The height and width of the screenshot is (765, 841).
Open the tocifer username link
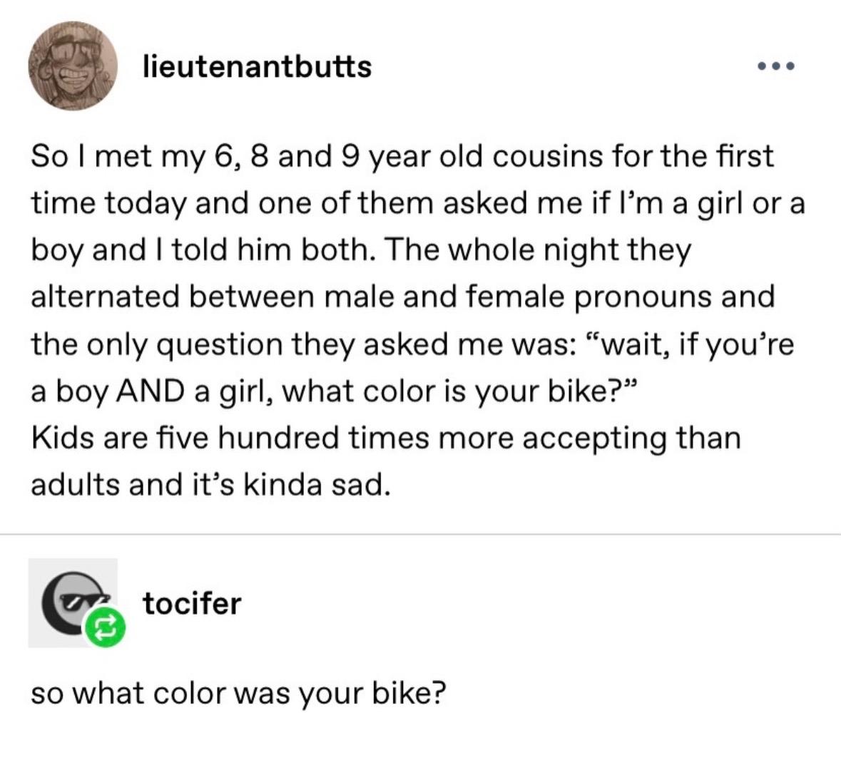tap(192, 603)
